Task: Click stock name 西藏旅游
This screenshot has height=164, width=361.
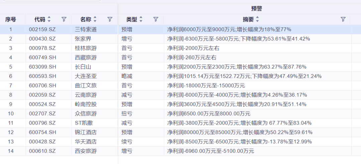Action: pos(86,57)
